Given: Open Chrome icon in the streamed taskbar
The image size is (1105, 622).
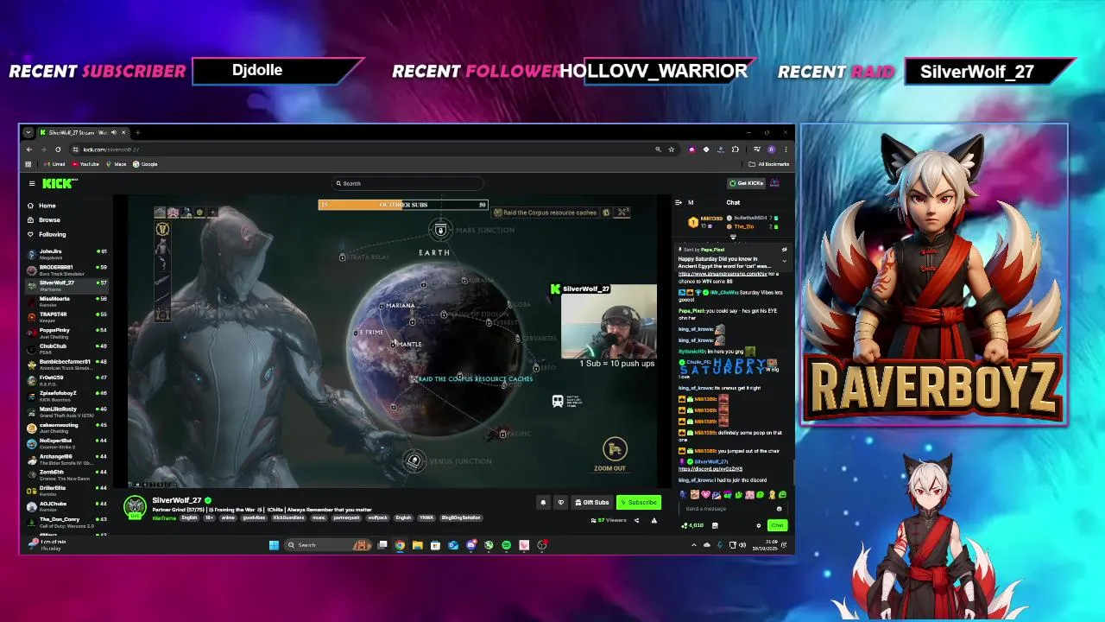Looking at the screenshot, I should (x=400, y=545).
